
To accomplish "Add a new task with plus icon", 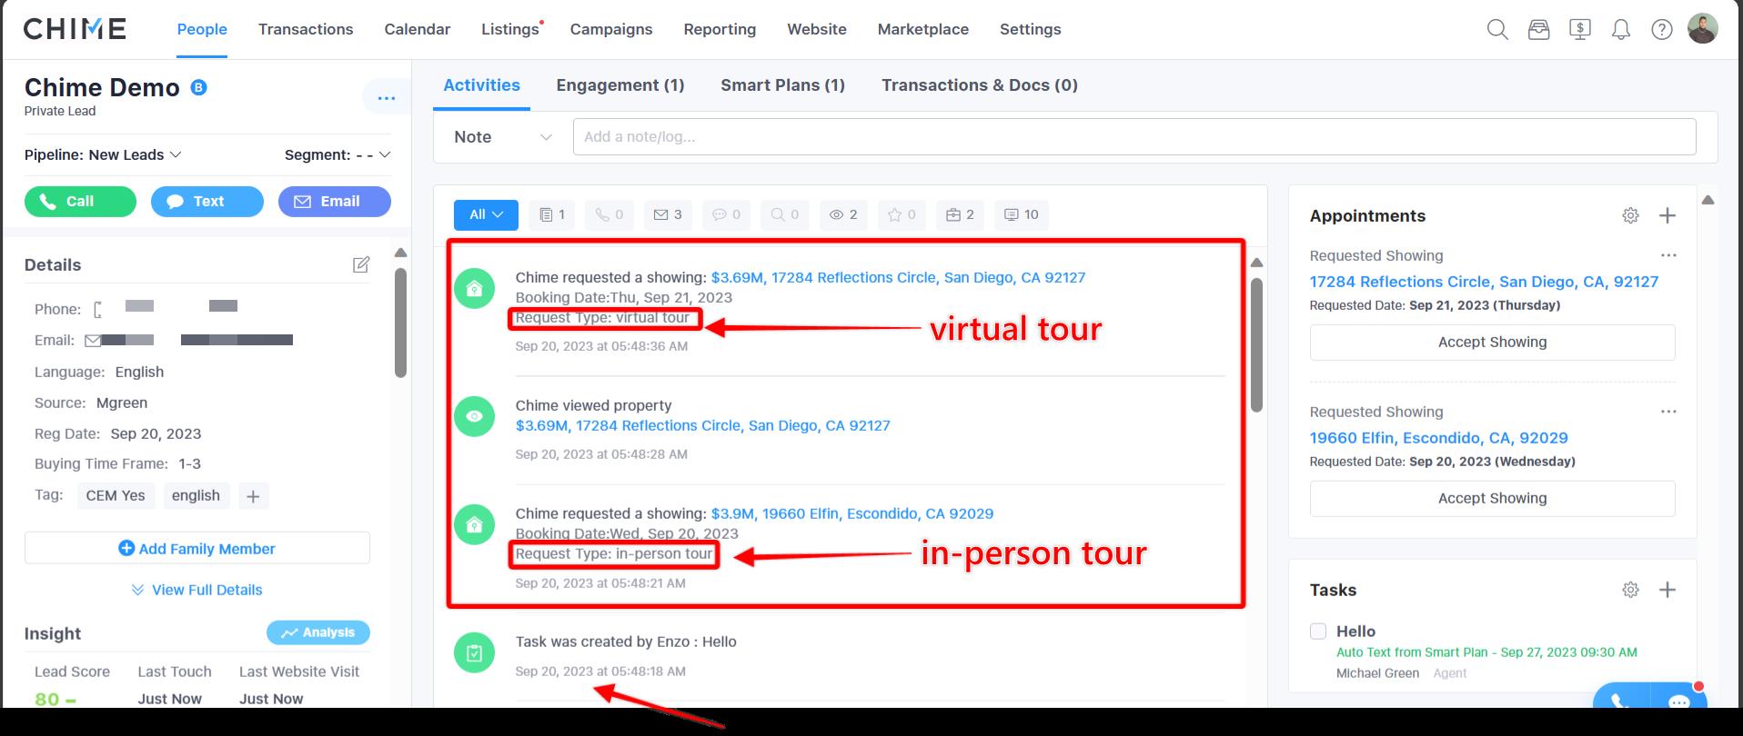I will (1667, 590).
